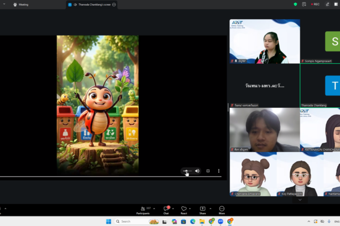Open the Copilot icon on the taskbar
This screenshot has height=226, width=340.
coord(174,221)
